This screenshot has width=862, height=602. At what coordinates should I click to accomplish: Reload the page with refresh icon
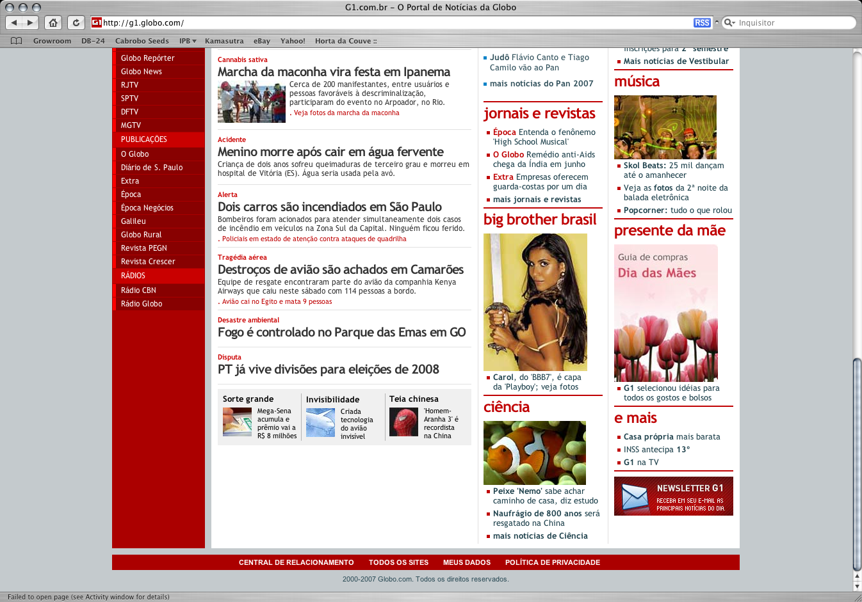(x=76, y=22)
